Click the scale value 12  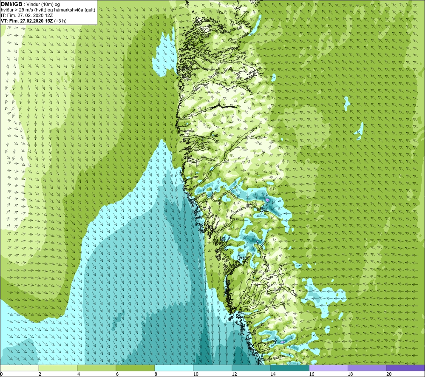[x=235, y=374]
